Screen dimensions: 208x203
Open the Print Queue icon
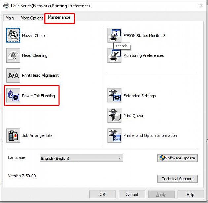pos(114,115)
